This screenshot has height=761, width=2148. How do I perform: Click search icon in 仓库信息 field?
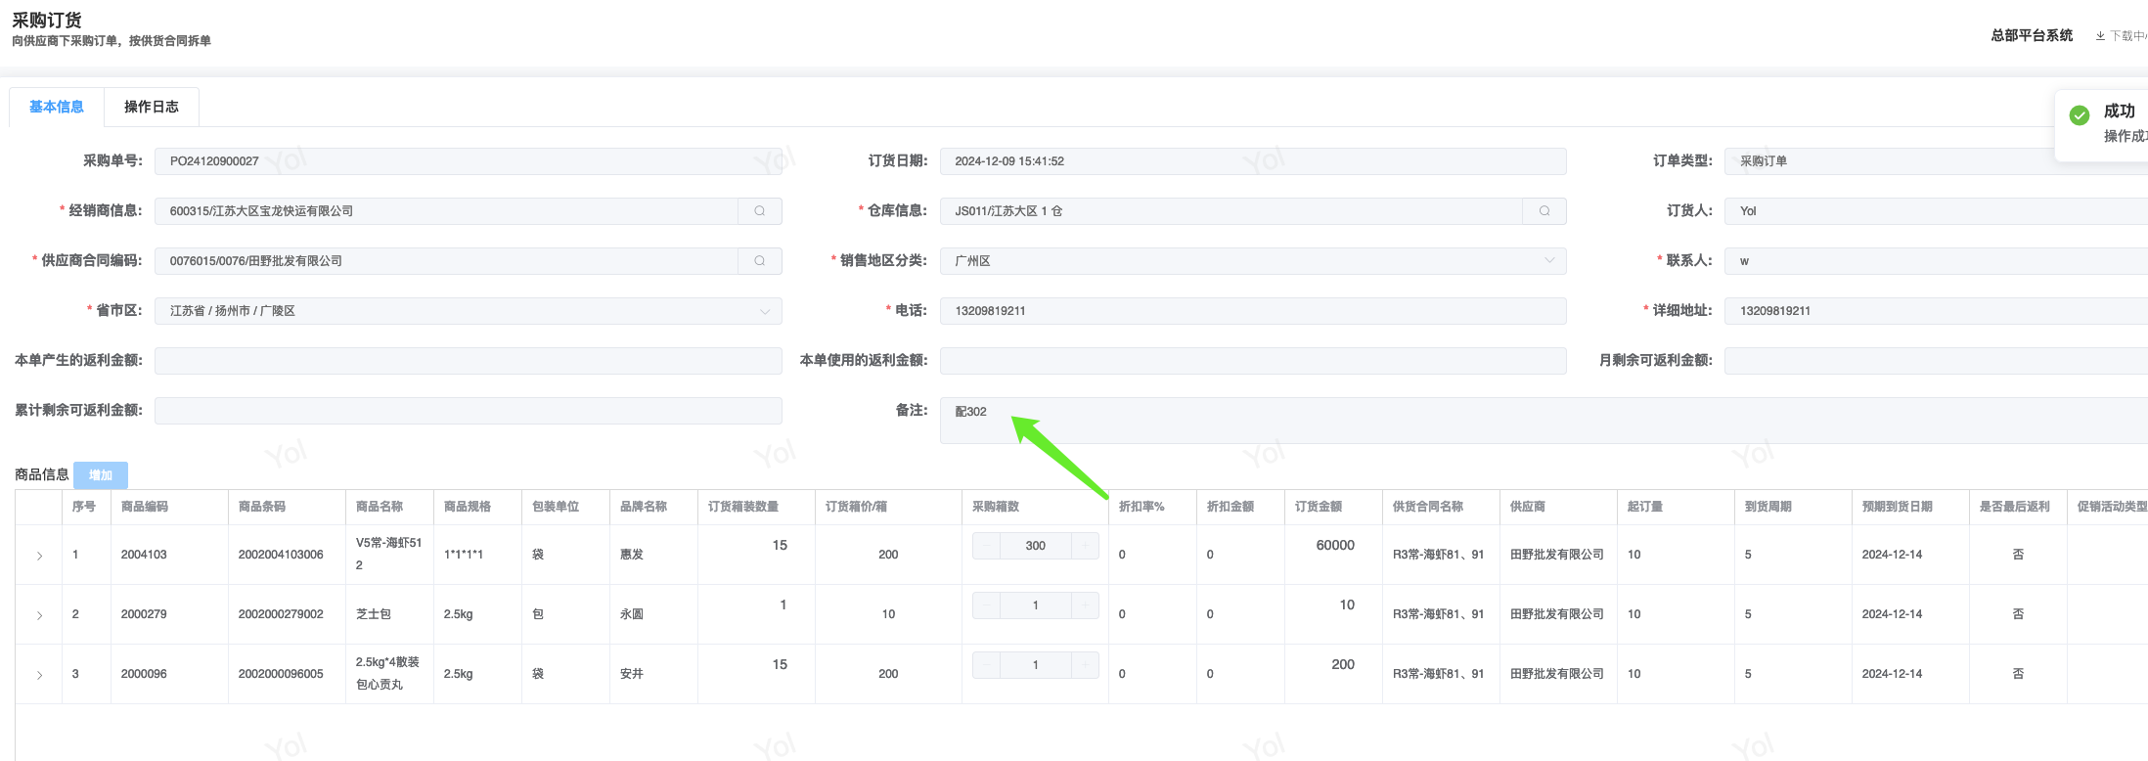point(1544,211)
